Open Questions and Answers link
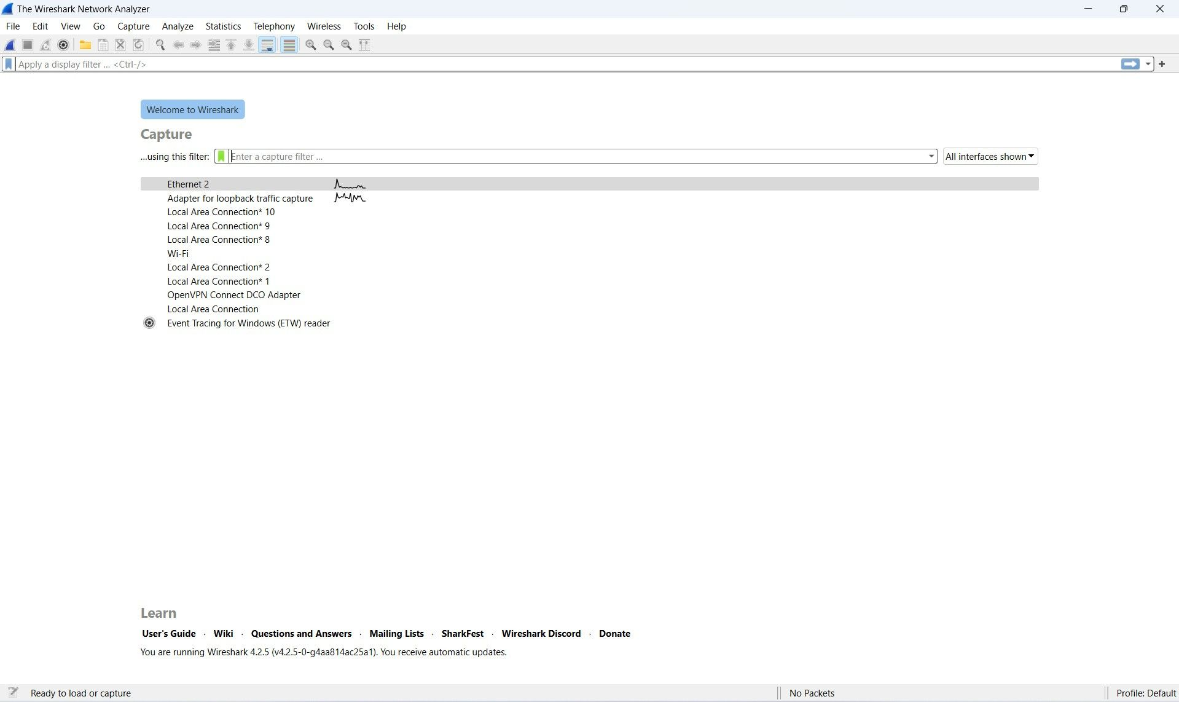The width and height of the screenshot is (1179, 702). pos(301,633)
